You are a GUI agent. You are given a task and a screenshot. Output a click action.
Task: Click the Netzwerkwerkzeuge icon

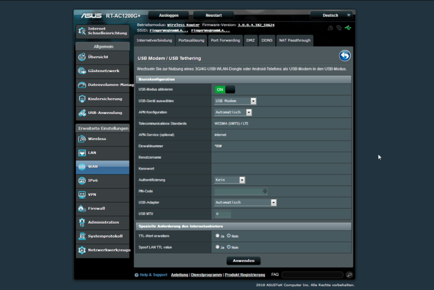[x=82, y=250]
